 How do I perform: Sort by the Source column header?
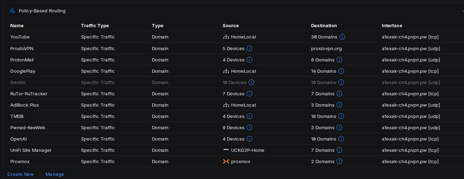[x=231, y=25]
